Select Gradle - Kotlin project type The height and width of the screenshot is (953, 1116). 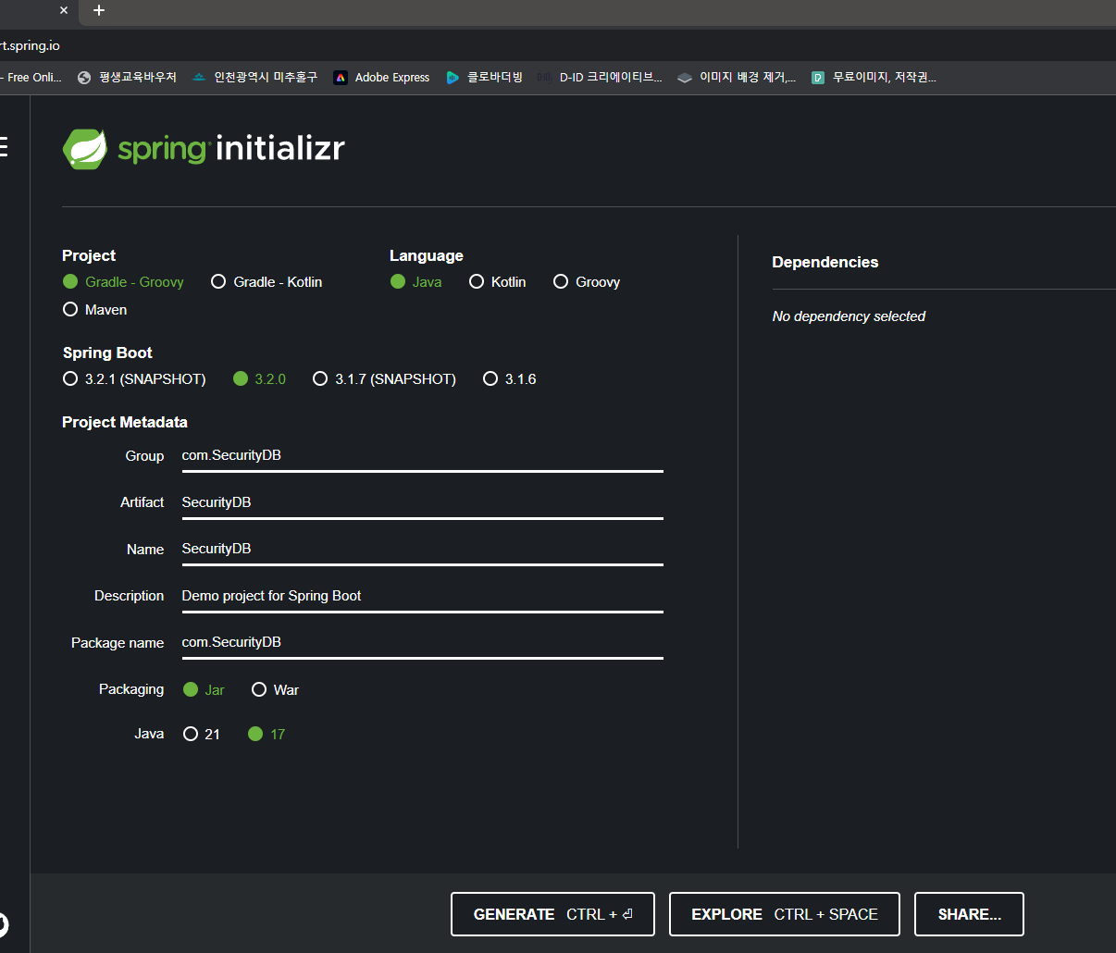click(267, 282)
